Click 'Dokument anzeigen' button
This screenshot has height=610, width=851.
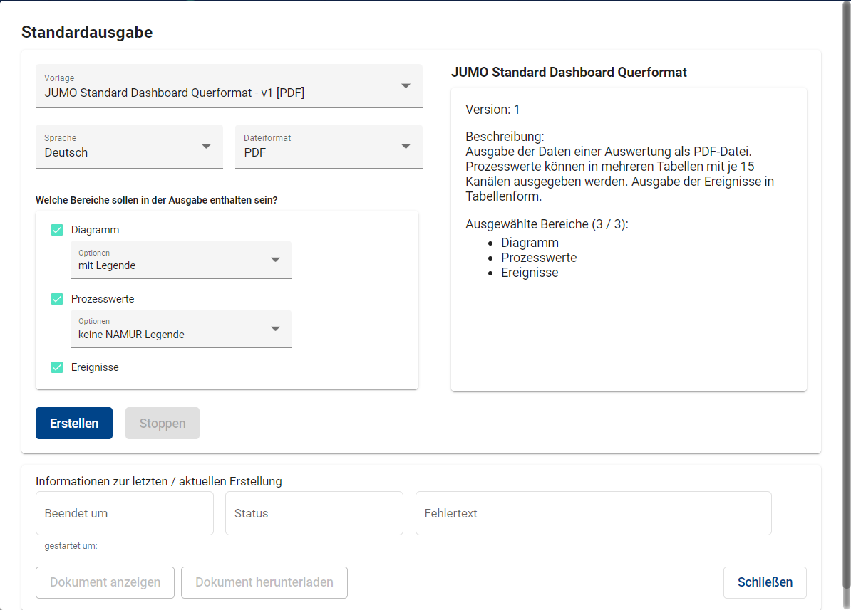click(105, 582)
